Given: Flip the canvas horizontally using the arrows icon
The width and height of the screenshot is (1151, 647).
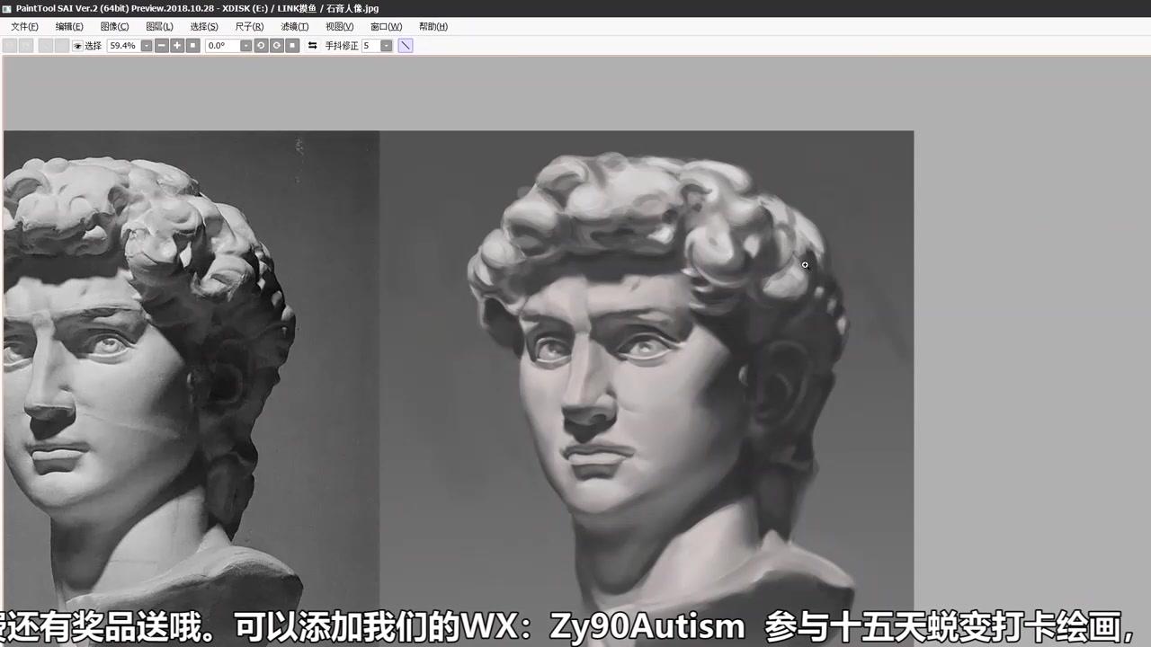Looking at the screenshot, I should tap(312, 45).
